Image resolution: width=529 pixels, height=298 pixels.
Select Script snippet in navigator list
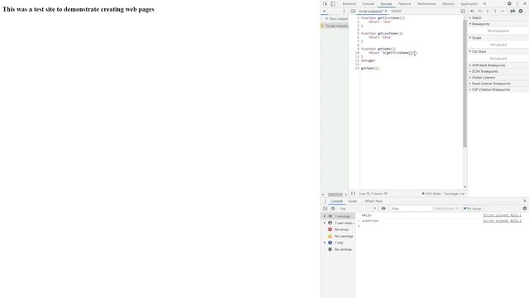[334, 26]
